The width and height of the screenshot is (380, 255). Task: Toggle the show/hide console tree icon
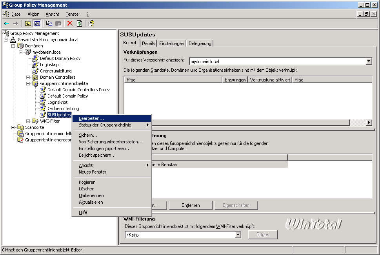(37, 24)
